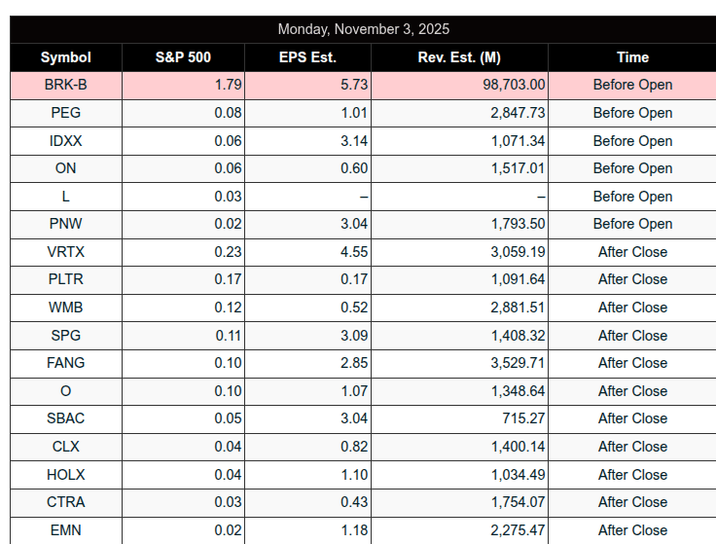Click the PLTR symbol
Image resolution: width=716 pixels, height=544 pixels.
(65, 279)
